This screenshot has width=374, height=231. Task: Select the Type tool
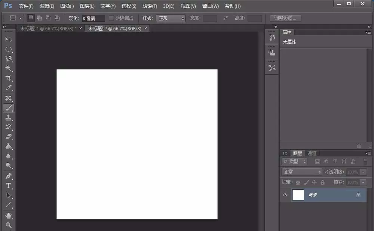pyautogui.click(x=9, y=185)
